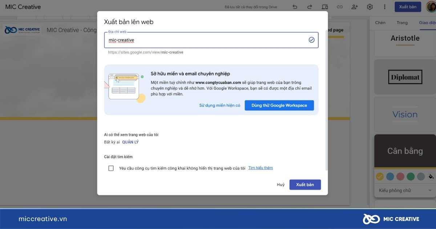Switch to the Trang tab
436x229 pixels.
pos(402,23)
